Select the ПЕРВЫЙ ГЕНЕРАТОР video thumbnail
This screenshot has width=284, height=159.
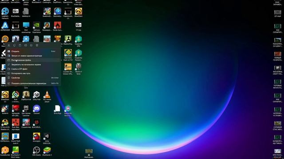tap(277, 56)
